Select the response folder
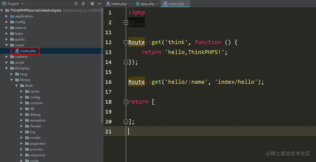Image resolution: width=316 pixels, height=162 pixels. point(35,155)
